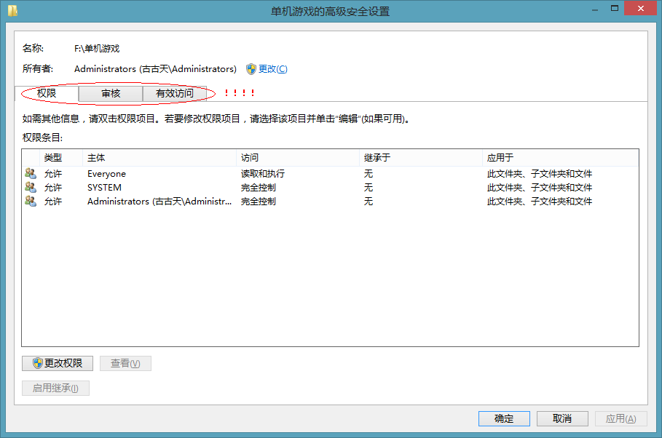This screenshot has width=662, height=438.
Task: Click the user group icon for Administrators entry
Action: pyautogui.click(x=31, y=202)
